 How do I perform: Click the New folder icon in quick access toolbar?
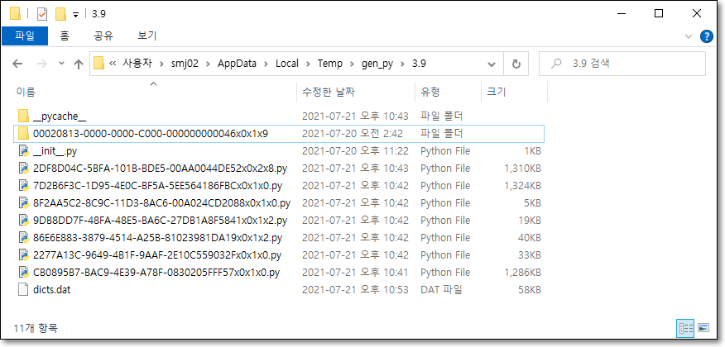[60, 14]
